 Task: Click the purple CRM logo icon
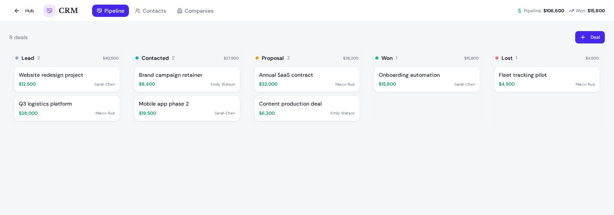pos(50,11)
